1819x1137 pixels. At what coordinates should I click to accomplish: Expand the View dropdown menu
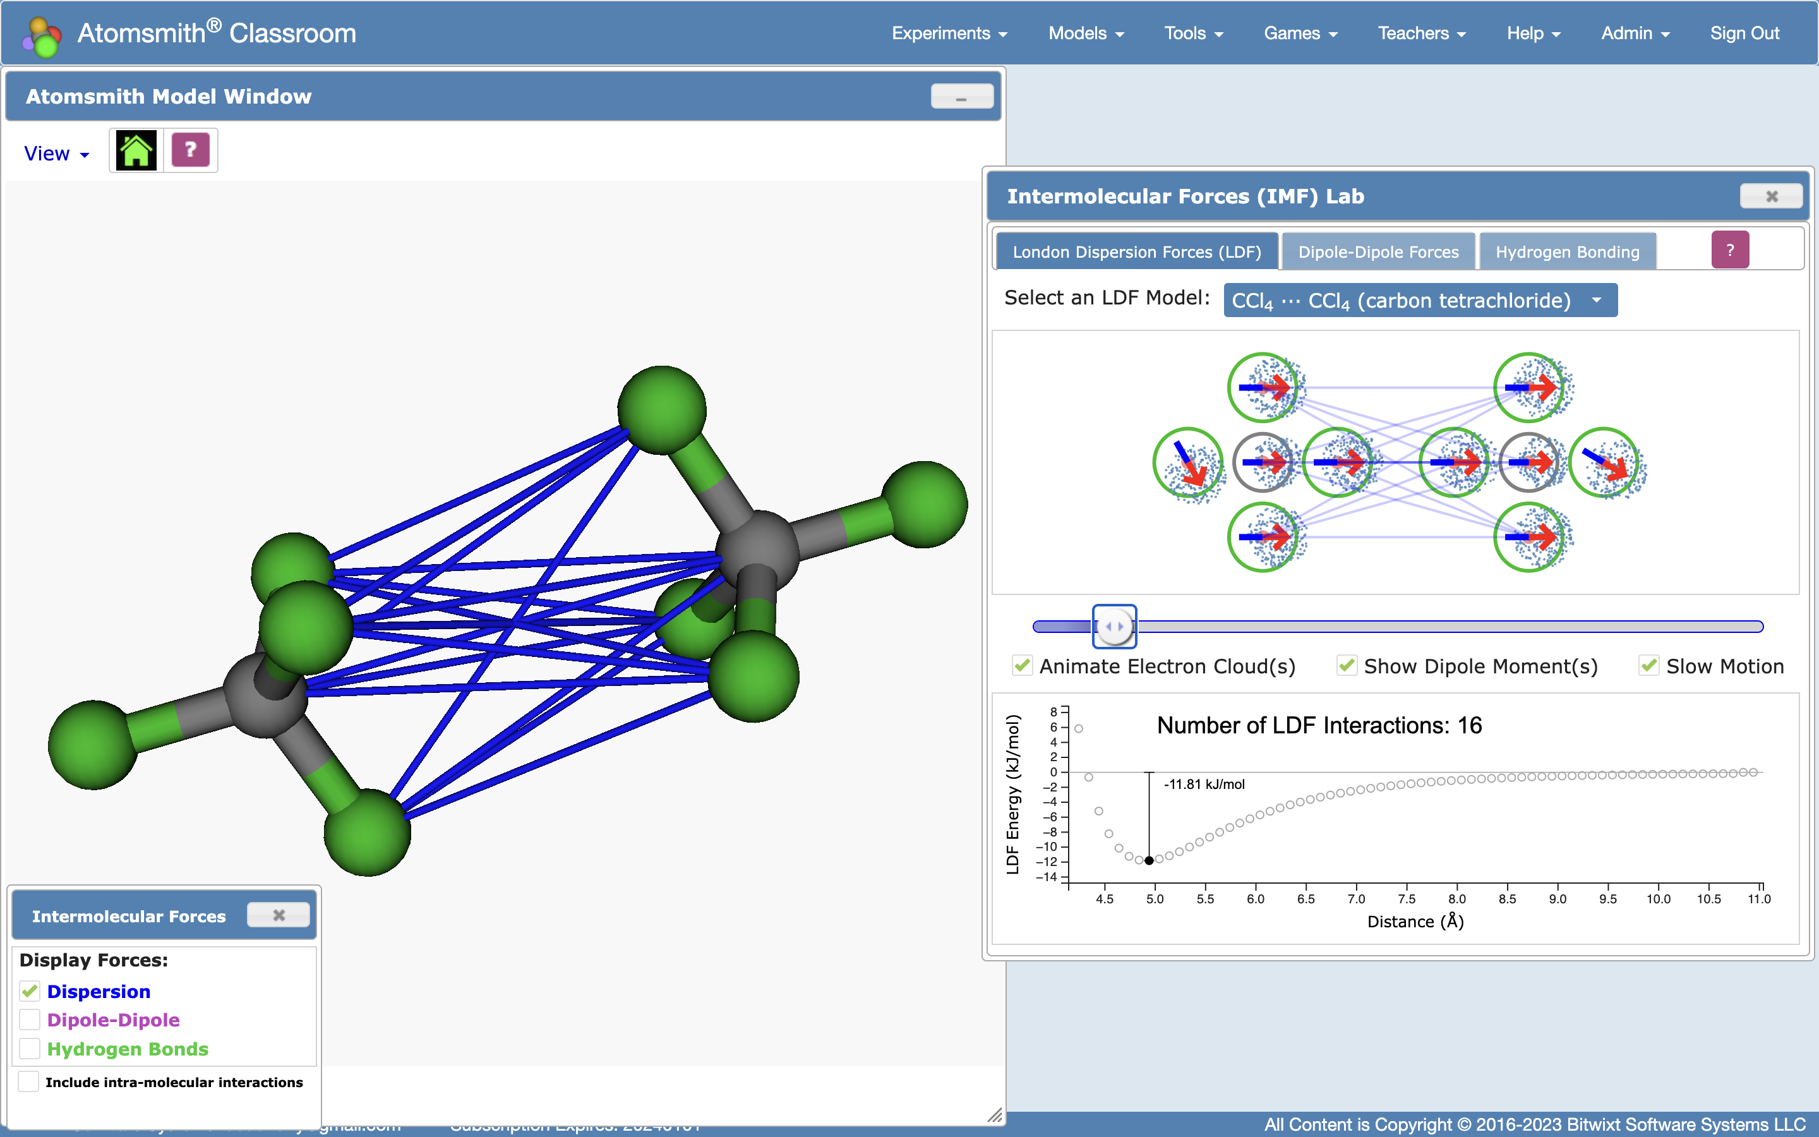[x=56, y=153]
